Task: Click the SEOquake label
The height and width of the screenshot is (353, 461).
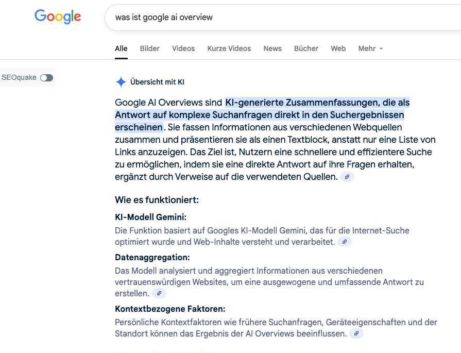Action: 19,77
